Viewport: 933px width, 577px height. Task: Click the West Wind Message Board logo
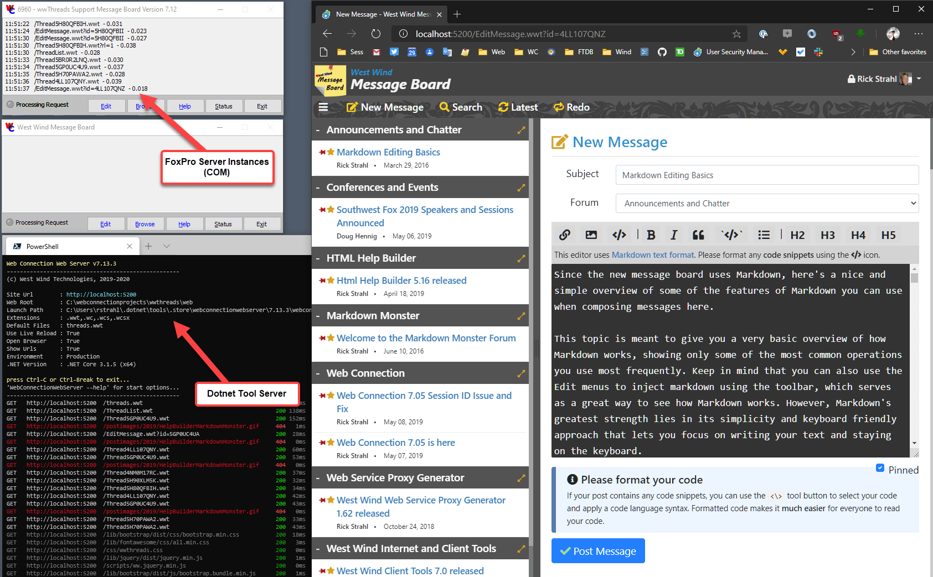pyautogui.click(x=331, y=80)
